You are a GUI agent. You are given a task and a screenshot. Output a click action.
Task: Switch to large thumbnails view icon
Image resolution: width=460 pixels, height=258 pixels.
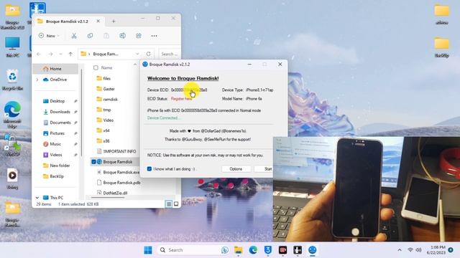point(176,204)
